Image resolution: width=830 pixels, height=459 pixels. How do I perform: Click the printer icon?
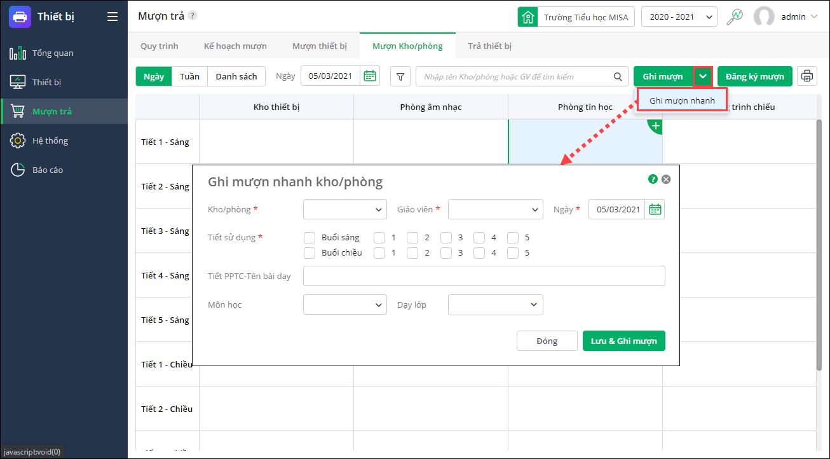click(x=807, y=76)
